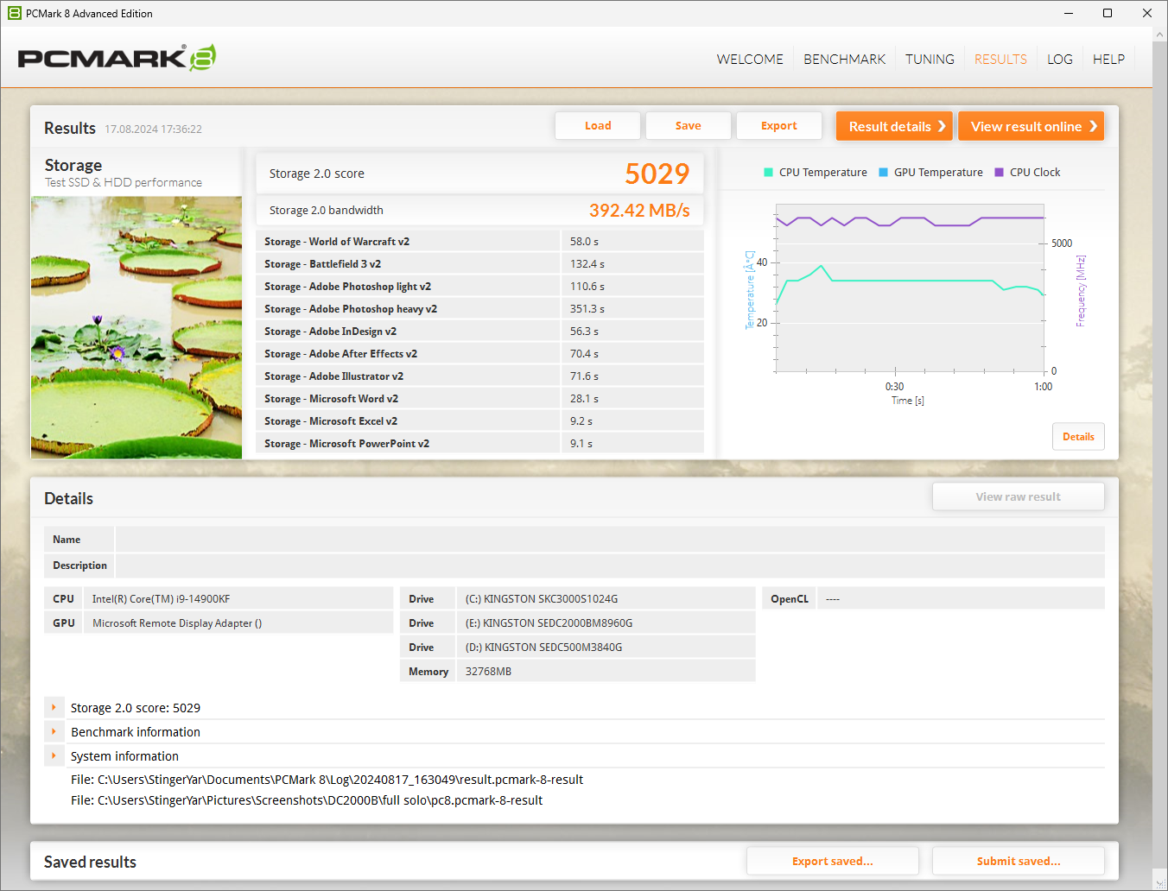Select Storage - Adobe Photoshop light v2 row
Viewport: 1168px width, 891px height.
point(479,287)
